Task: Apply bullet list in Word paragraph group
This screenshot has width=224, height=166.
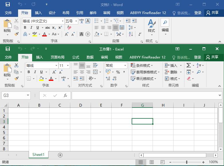Action: pos(97,21)
